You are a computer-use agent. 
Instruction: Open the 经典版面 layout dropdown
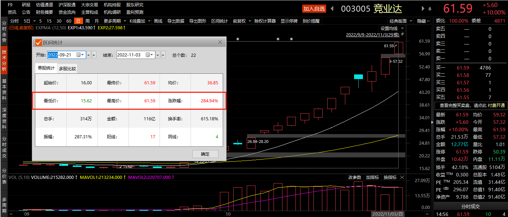click(401, 21)
